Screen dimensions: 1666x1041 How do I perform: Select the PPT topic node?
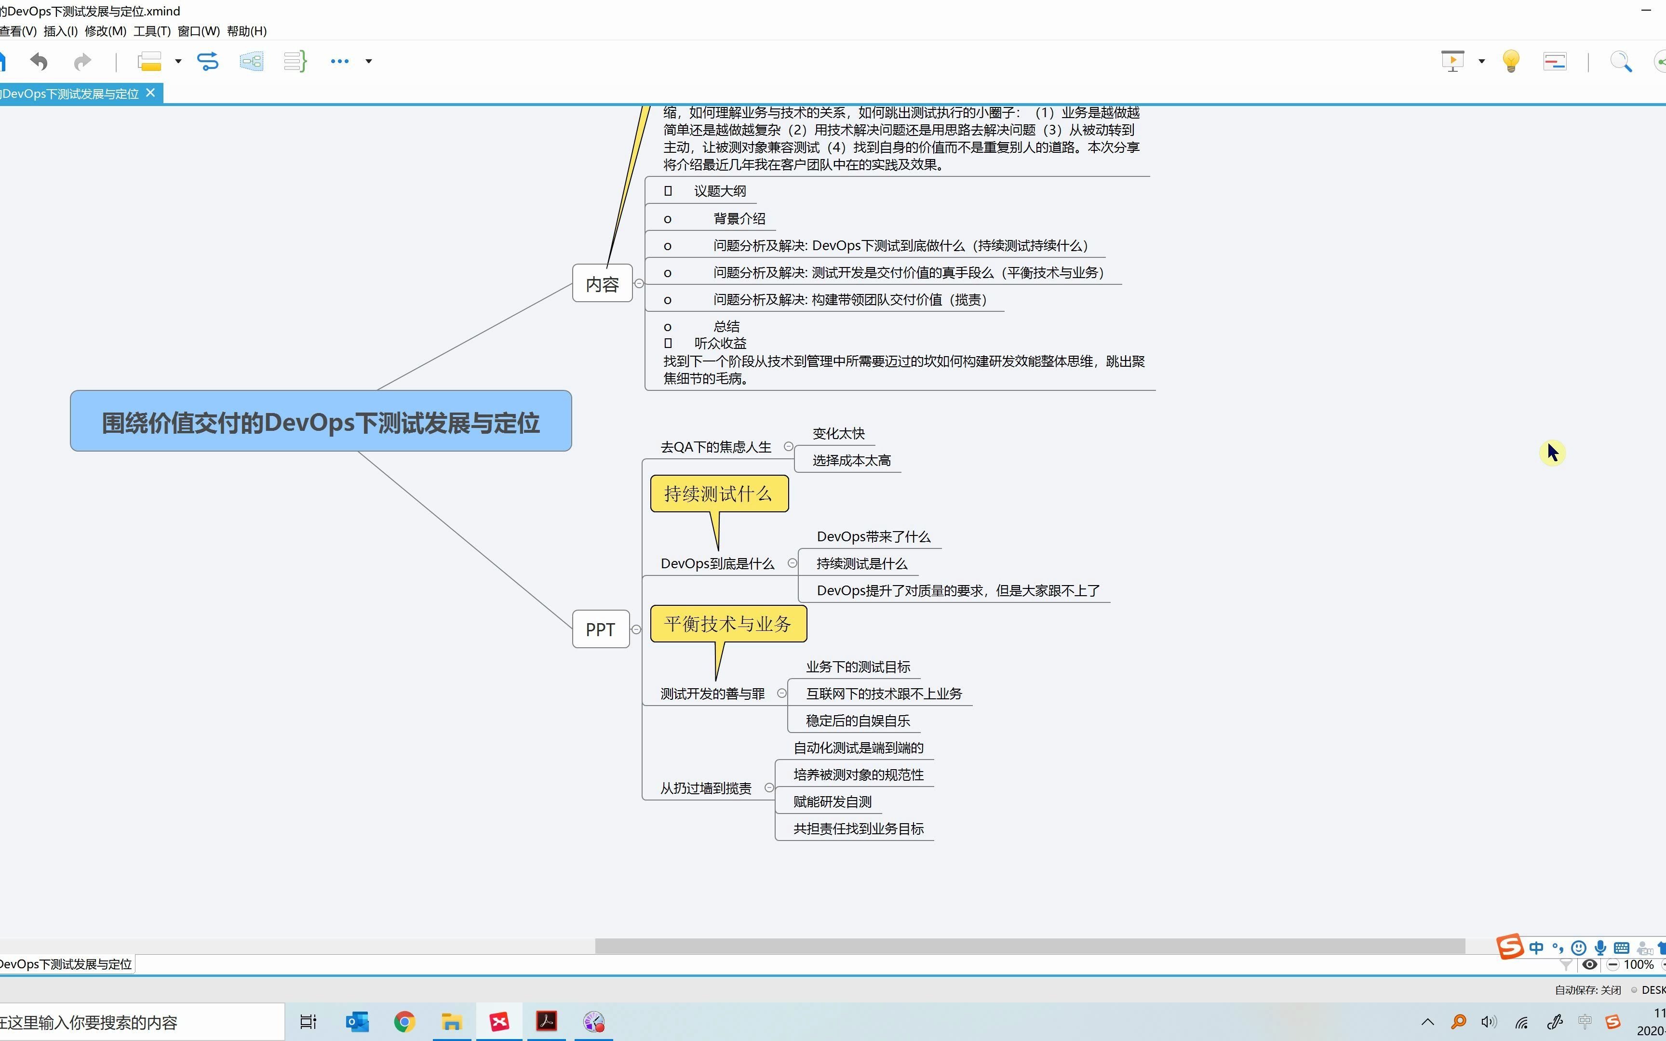point(600,629)
